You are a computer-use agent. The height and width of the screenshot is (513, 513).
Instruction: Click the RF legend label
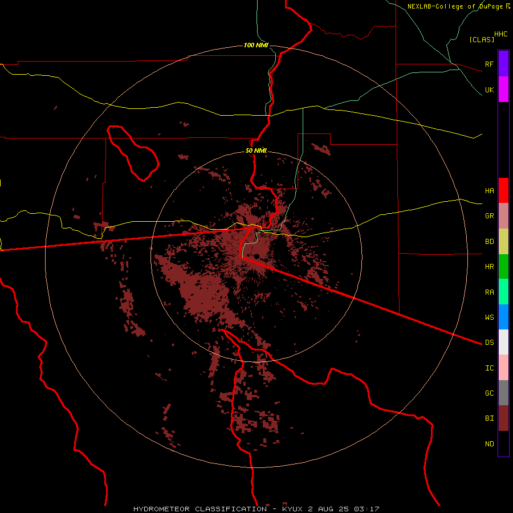coord(489,64)
